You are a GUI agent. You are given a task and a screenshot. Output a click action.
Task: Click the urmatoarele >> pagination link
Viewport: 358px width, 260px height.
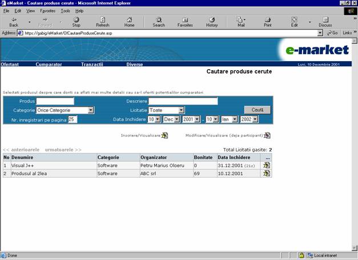click(63, 149)
